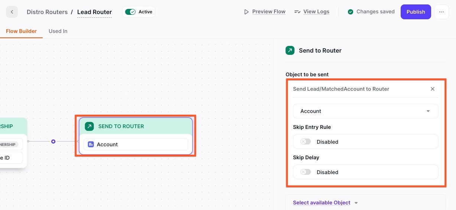Click the Changes saved checkmark icon
456x210 pixels.
pos(350,12)
